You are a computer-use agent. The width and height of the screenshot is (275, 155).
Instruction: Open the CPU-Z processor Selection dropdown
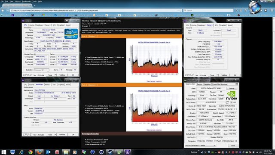coord(41,70)
